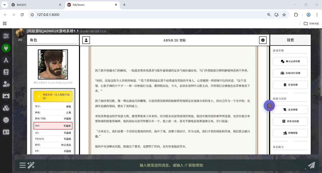322x173 pixels.
Task: Close the 新标签页 browser tab
Action: tap(60, 5)
